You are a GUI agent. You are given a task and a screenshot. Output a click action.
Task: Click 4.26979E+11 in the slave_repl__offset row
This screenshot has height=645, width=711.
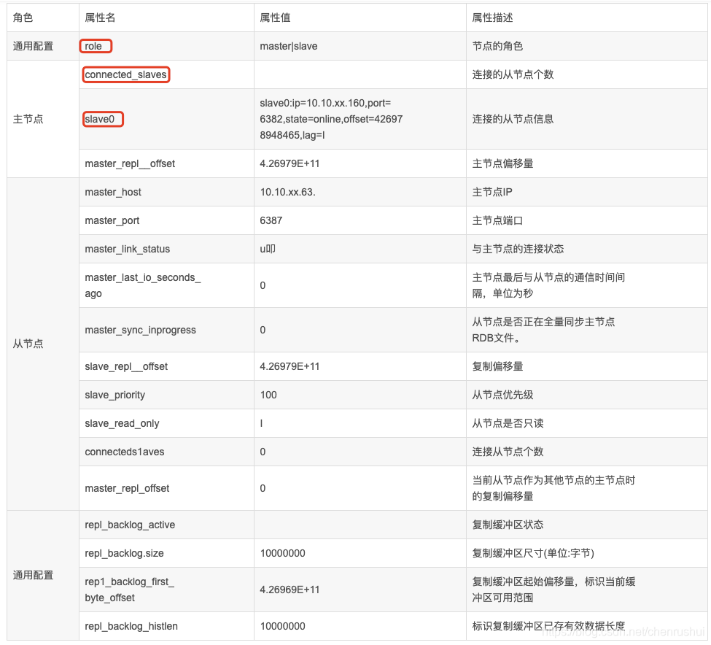point(290,366)
